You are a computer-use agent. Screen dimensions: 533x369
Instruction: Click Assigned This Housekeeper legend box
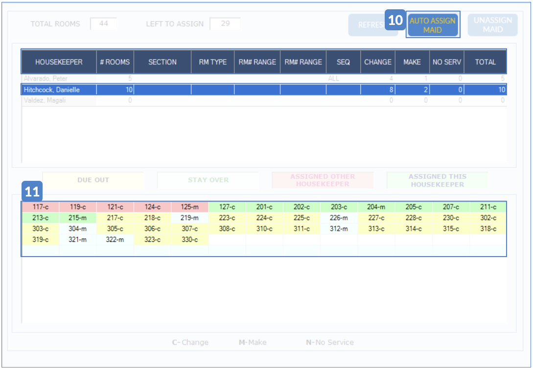(x=437, y=180)
